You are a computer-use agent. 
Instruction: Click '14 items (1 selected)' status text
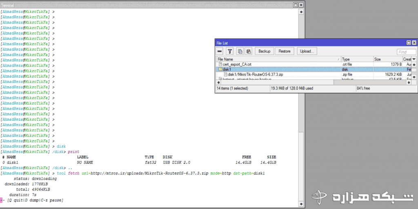click(232, 88)
